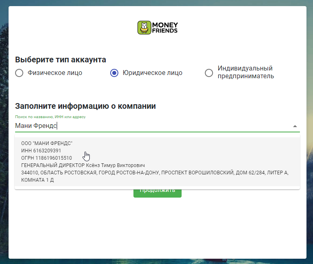Collapse the company search dropdown arrow

click(x=295, y=126)
